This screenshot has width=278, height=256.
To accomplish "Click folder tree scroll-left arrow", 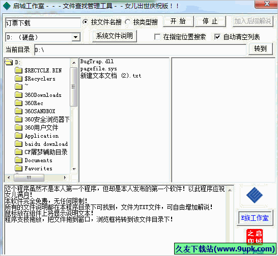I will [9, 177].
